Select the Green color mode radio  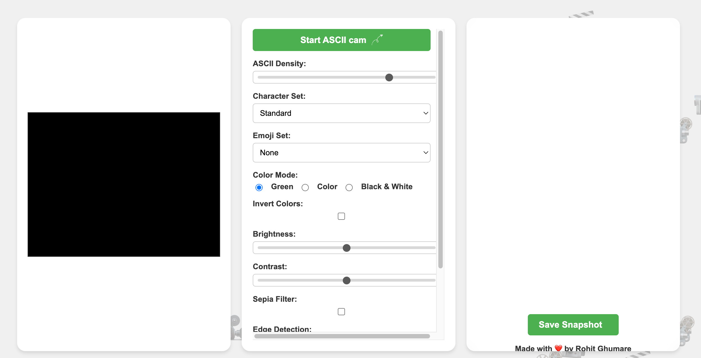pyautogui.click(x=259, y=188)
